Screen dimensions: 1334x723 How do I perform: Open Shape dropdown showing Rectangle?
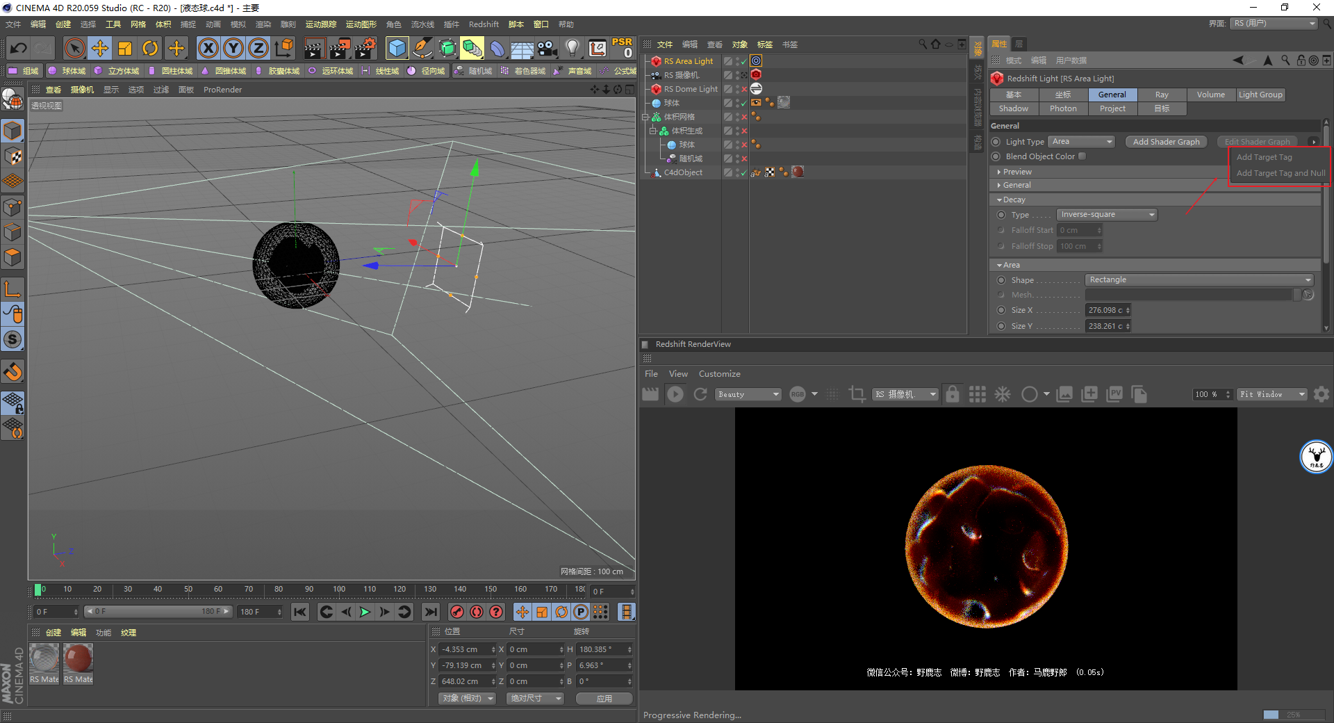pos(1199,280)
